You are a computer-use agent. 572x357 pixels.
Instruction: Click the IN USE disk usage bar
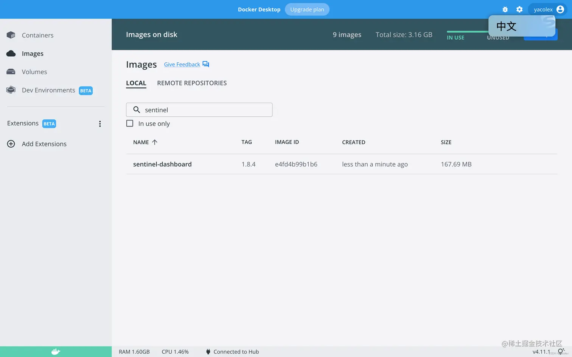pyautogui.click(x=467, y=32)
